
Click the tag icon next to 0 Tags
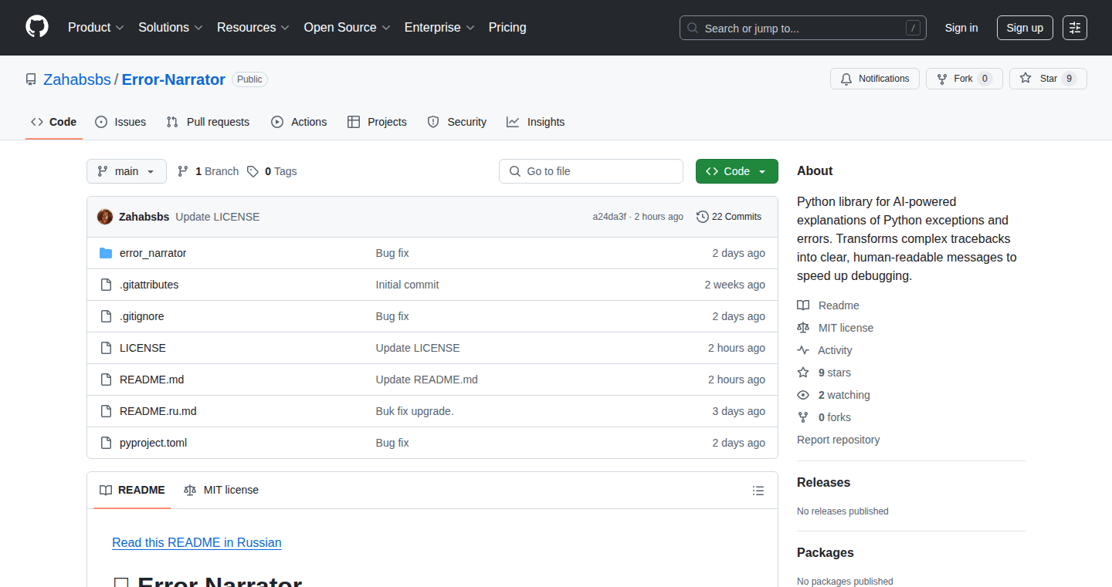point(253,171)
